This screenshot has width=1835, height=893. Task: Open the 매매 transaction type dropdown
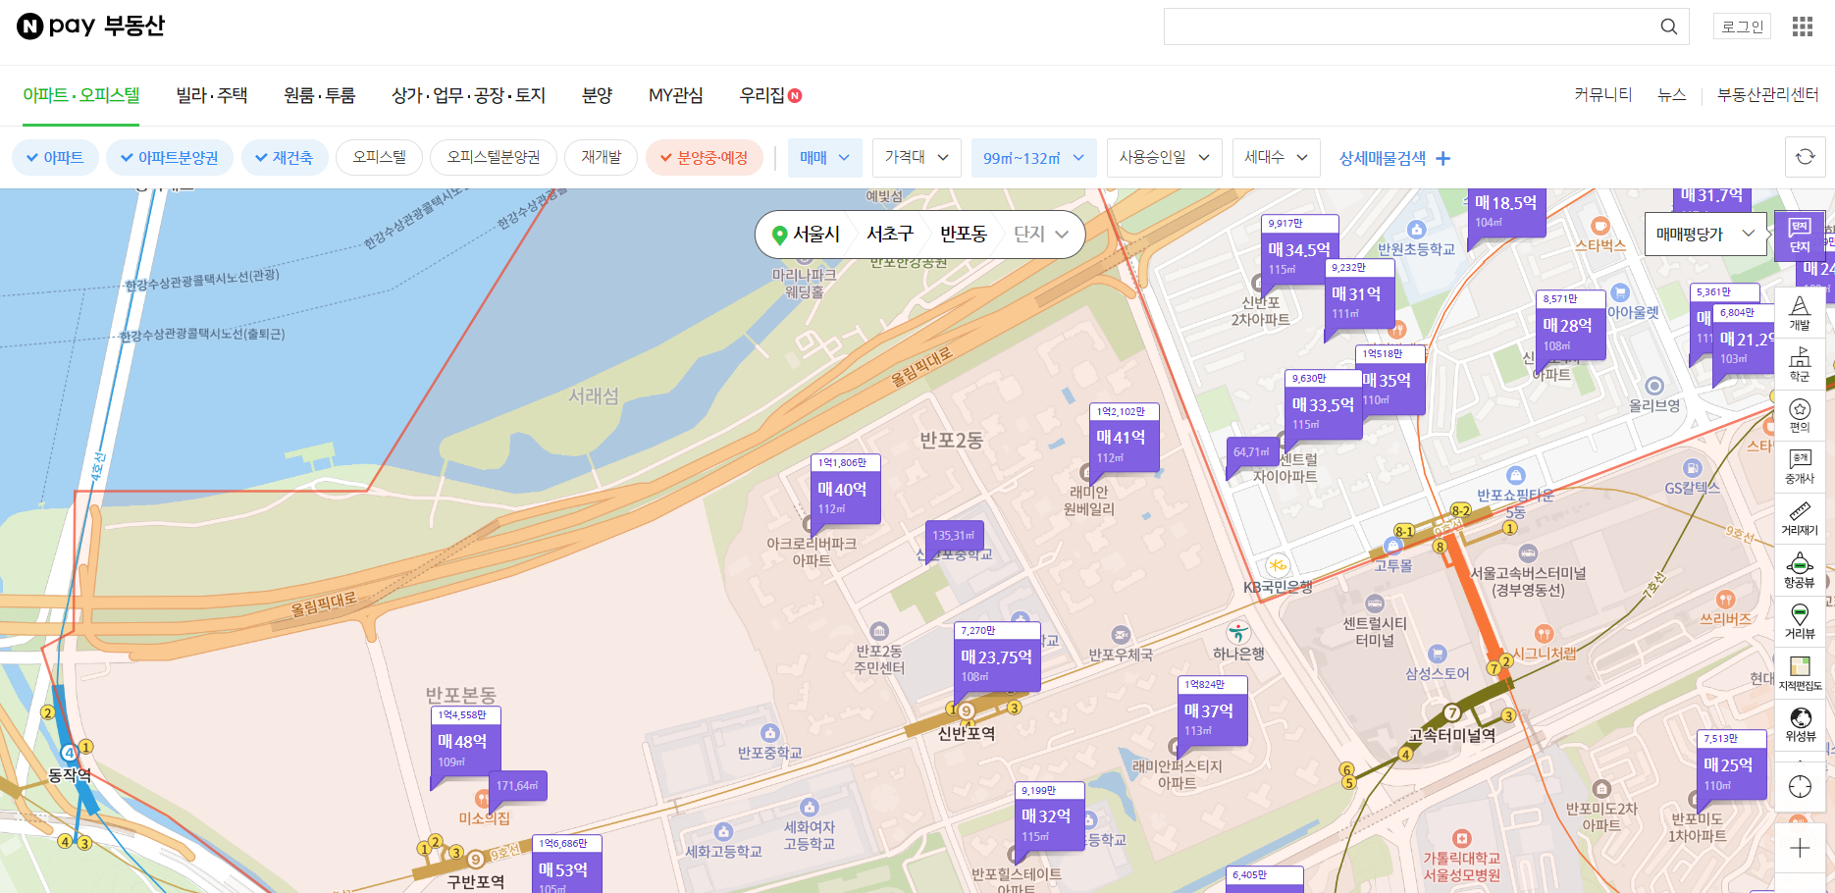coord(824,157)
